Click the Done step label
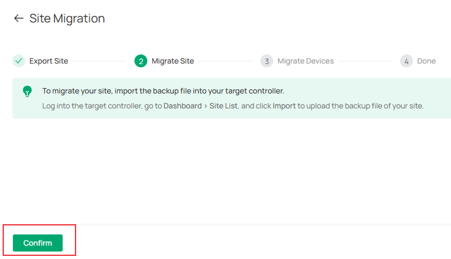The width and height of the screenshot is (451, 259). [426, 61]
